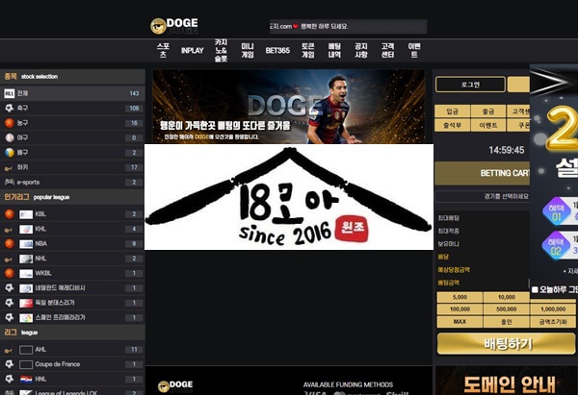Click the NBA league flag icon
This screenshot has width=578, height=395.
(x=26, y=244)
